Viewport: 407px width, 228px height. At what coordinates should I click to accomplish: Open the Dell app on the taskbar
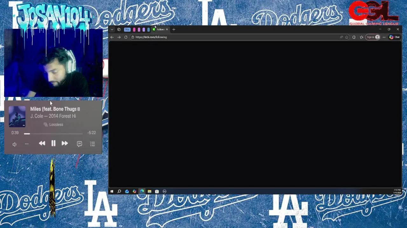164,191
